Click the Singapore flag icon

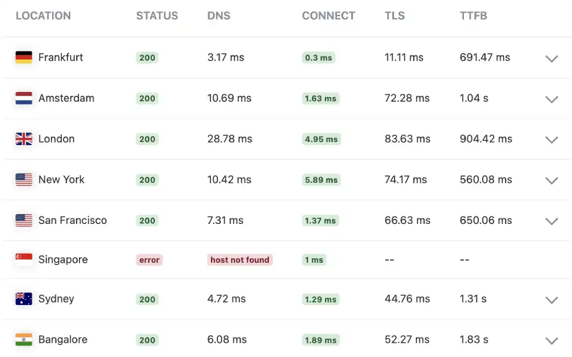23,259
